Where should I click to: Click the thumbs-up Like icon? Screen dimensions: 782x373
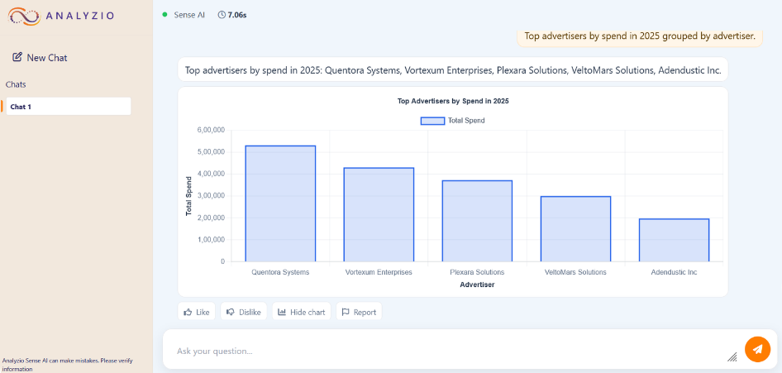click(188, 313)
